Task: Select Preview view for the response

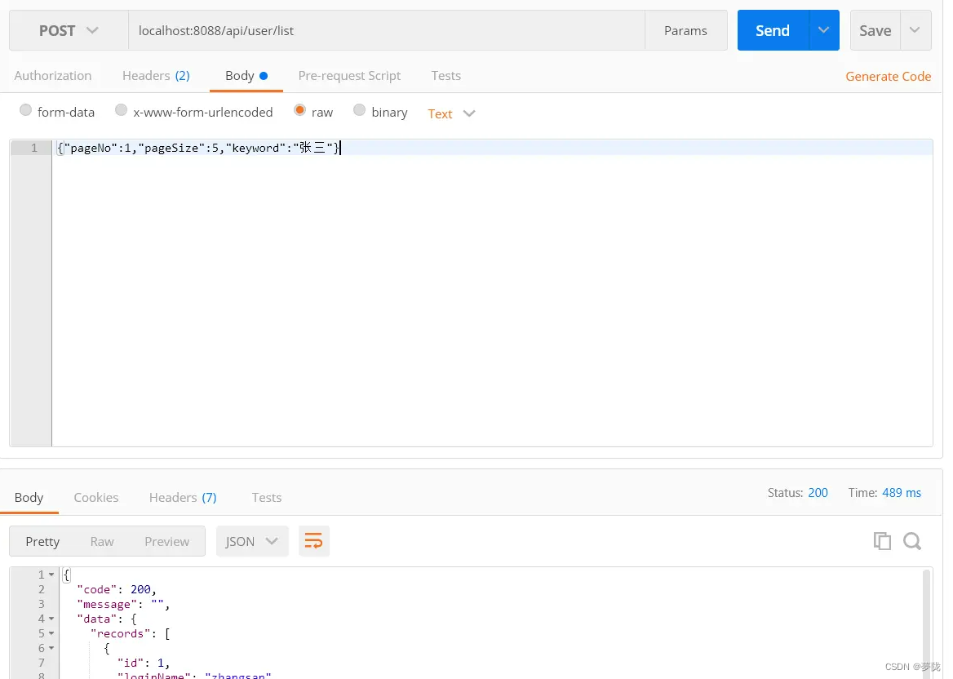Action: (166, 541)
